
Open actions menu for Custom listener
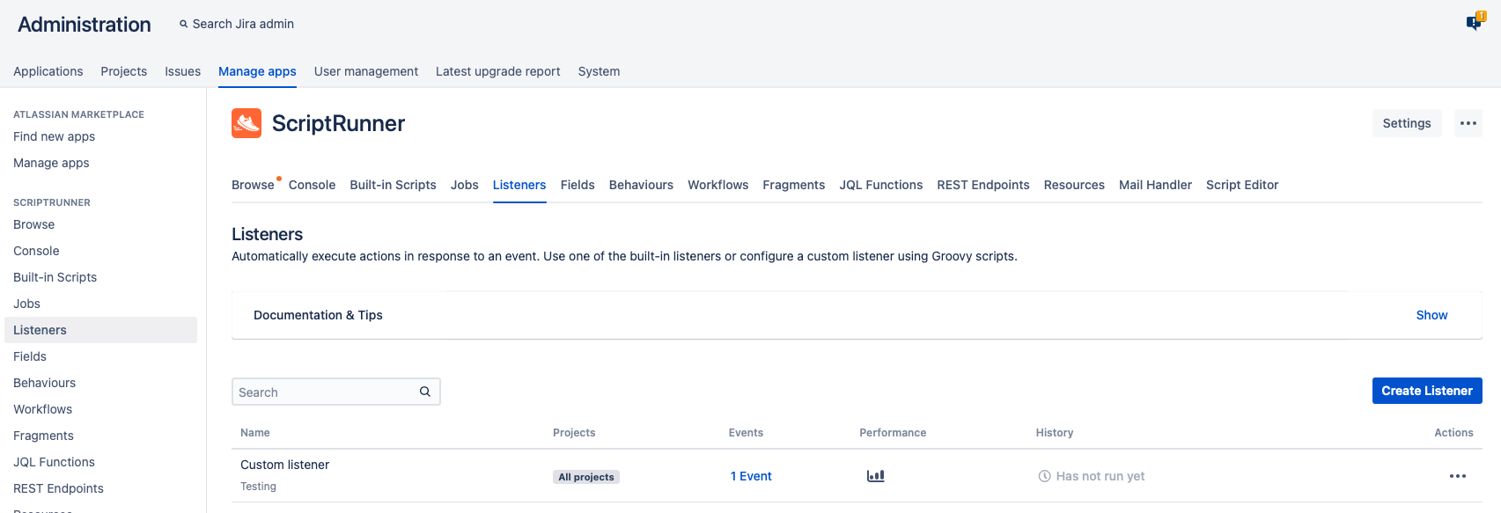1458,476
